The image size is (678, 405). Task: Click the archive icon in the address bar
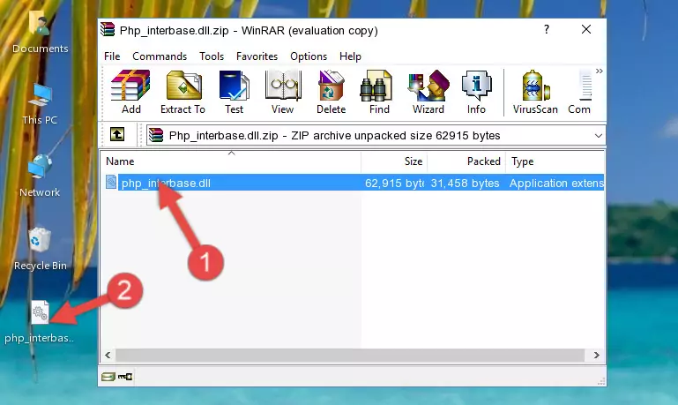point(156,135)
